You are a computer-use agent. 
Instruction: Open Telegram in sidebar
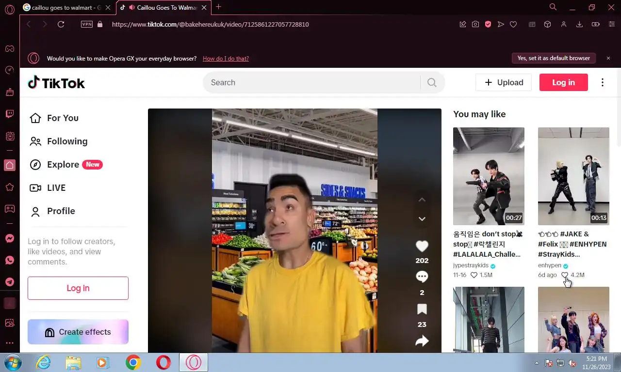click(x=9, y=281)
